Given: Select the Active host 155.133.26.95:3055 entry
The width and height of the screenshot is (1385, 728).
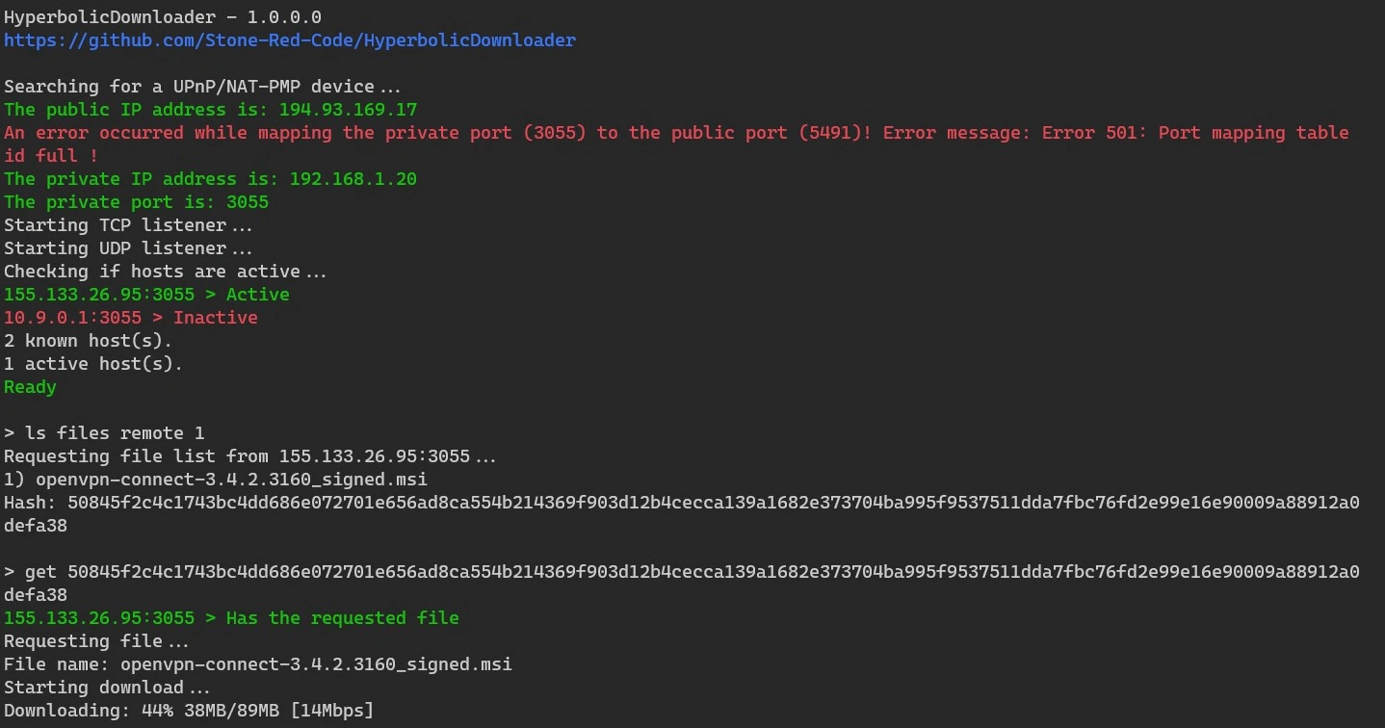Looking at the screenshot, I should tap(146, 295).
